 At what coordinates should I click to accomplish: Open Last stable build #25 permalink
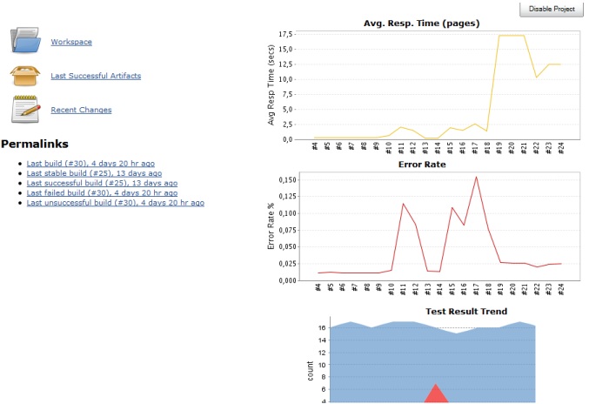94,173
